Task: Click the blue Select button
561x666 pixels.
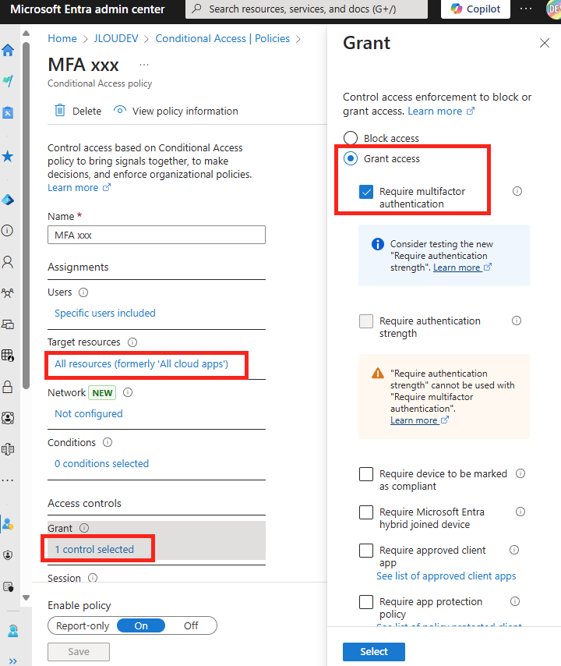Action: click(x=374, y=651)
